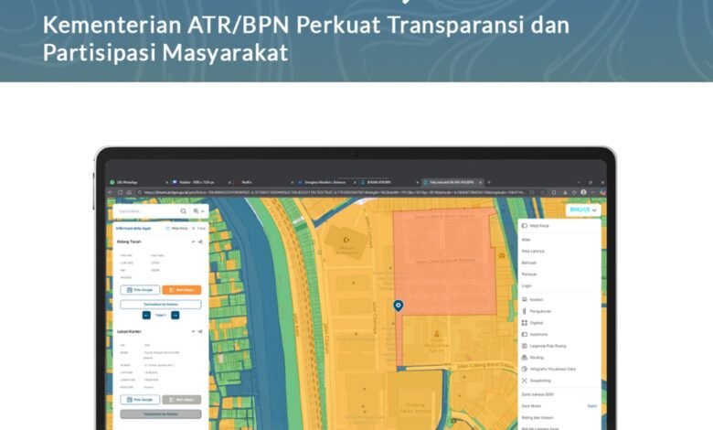Click the mosque marker icon on map
This screenshot has height=430, width=713.
tap(346, 240)
